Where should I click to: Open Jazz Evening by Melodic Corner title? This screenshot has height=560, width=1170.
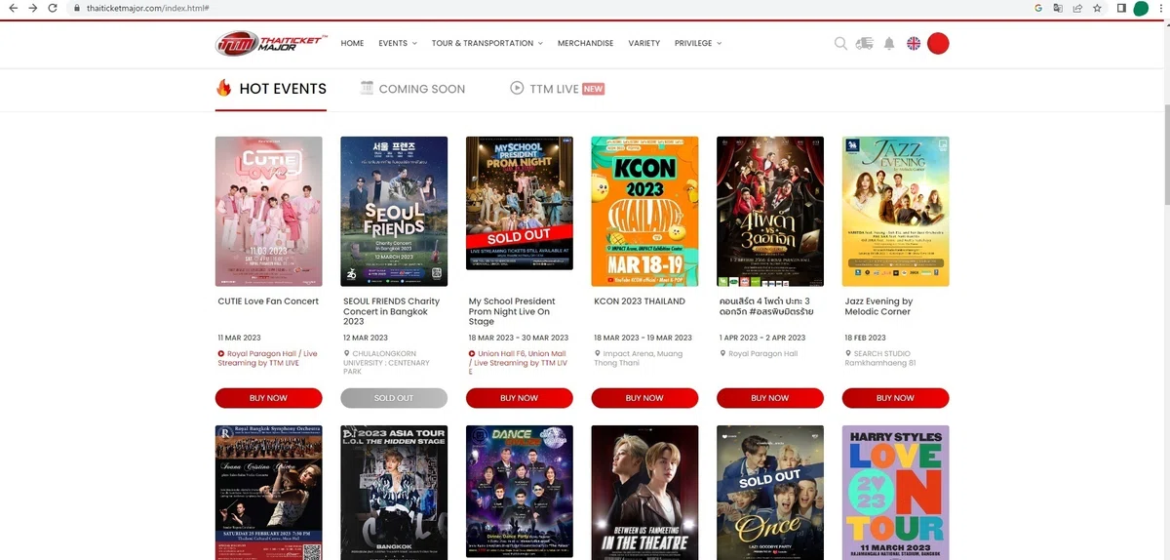point(878,306)
